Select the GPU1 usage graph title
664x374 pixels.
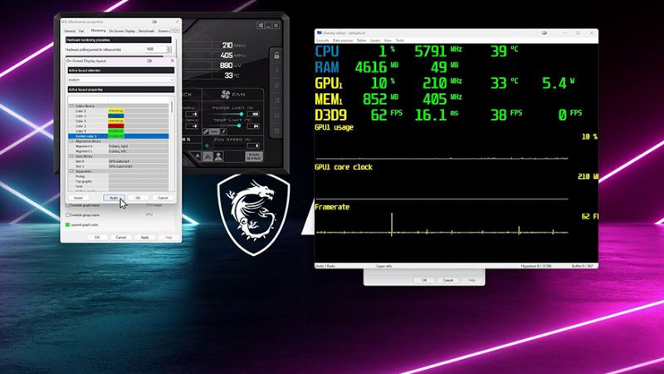point(334,127)
